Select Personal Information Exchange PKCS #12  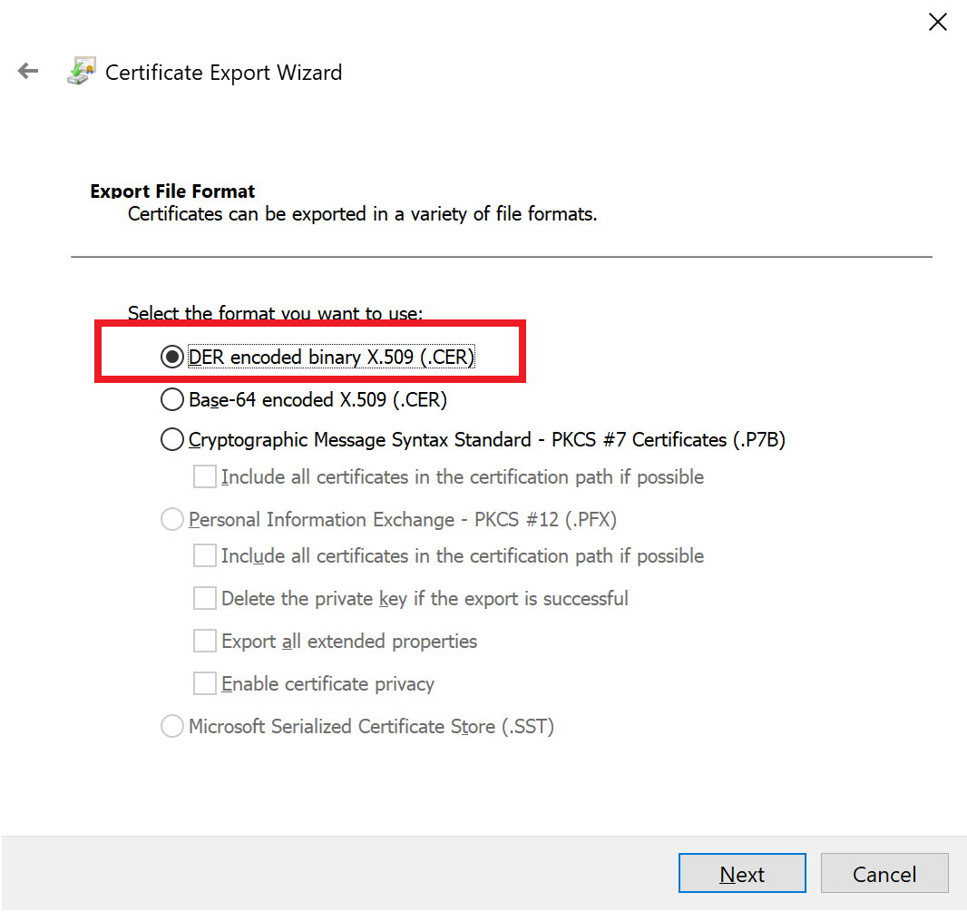(171, 519)
